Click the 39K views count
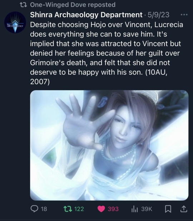Screen dimensions: 193x221 [x=147, y=209]
